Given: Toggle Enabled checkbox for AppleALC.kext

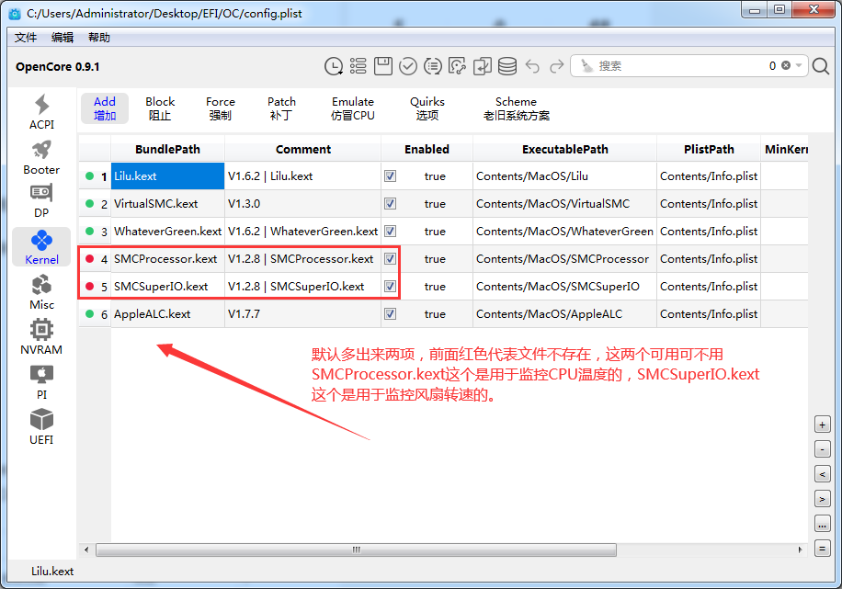Looking at the screenshot, I should tap(391, 314).
